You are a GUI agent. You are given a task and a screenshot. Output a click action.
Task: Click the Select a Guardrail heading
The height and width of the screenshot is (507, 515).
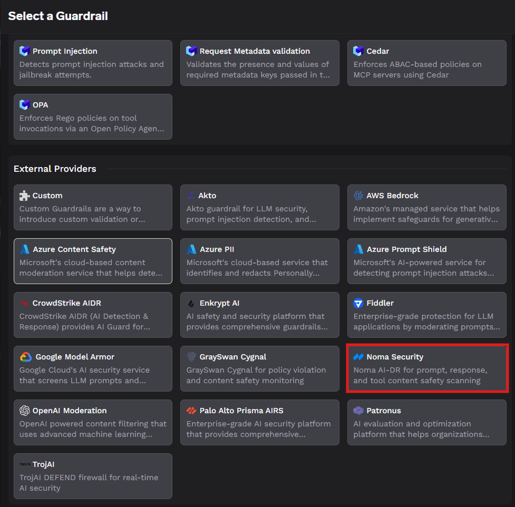pyautogui.click(x=58, y=16)
